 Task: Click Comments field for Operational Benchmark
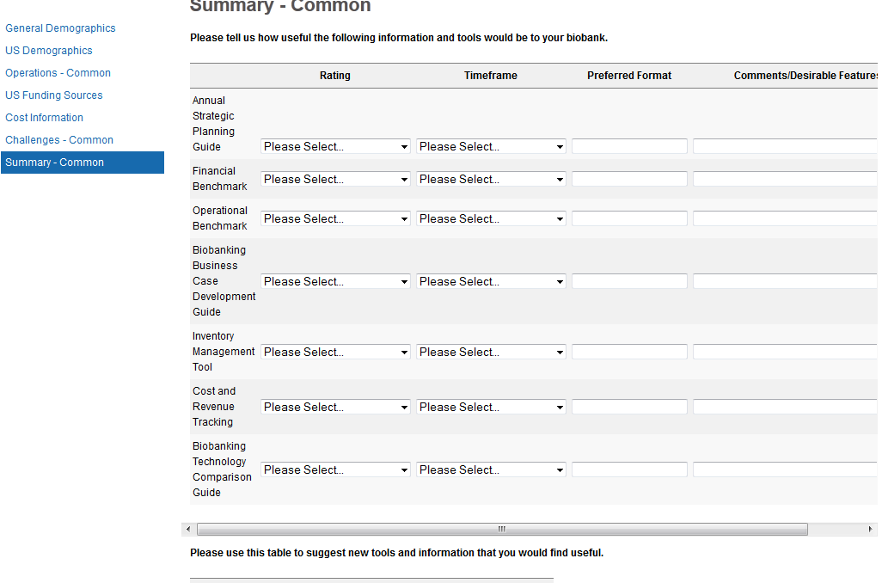pos(784,219)
